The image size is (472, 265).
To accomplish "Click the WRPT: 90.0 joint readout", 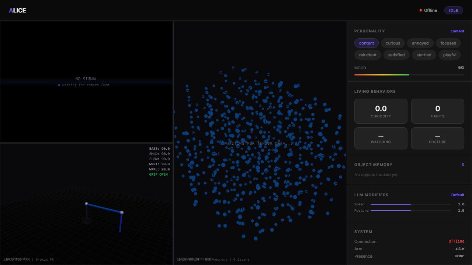I will tap(159, 164).
